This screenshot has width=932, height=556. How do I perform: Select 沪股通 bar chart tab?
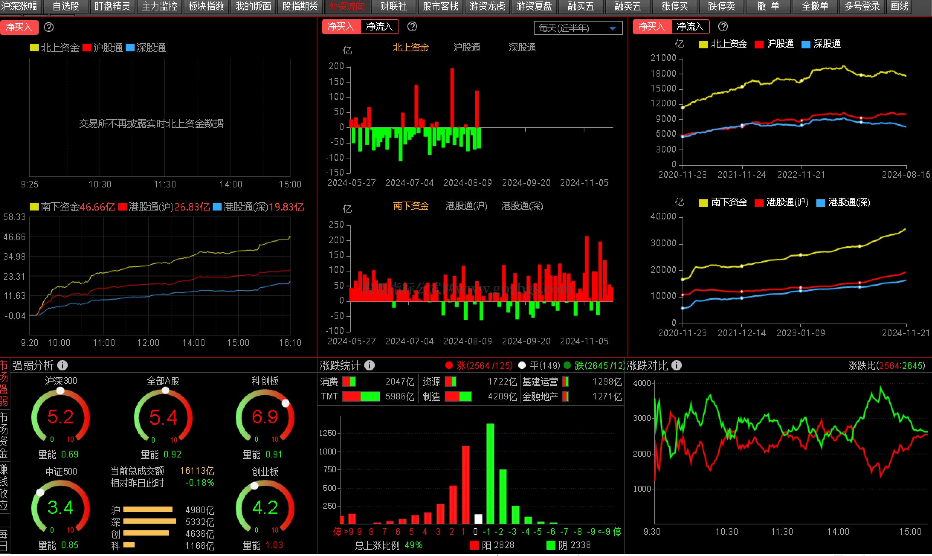(x=467, y=48)
